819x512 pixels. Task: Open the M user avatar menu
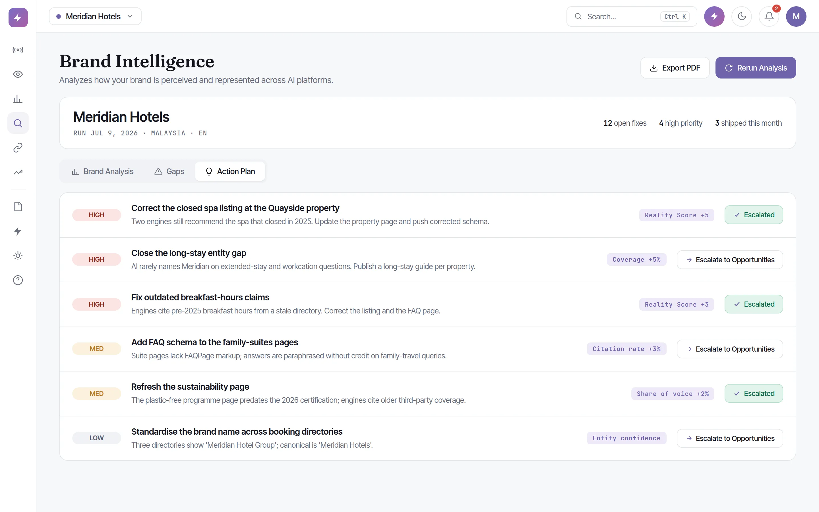click(x=796, y=16)
